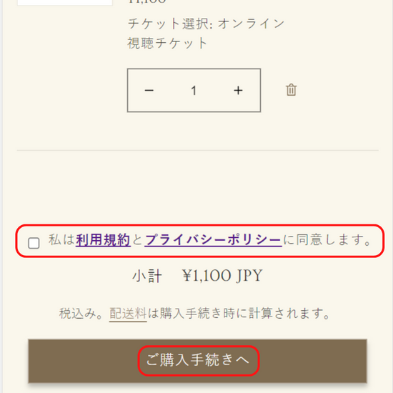Remove the ticket with the trash icon

point(292,90)
